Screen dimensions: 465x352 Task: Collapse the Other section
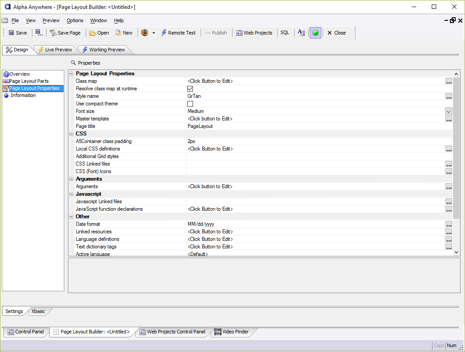tap(71, 217)
